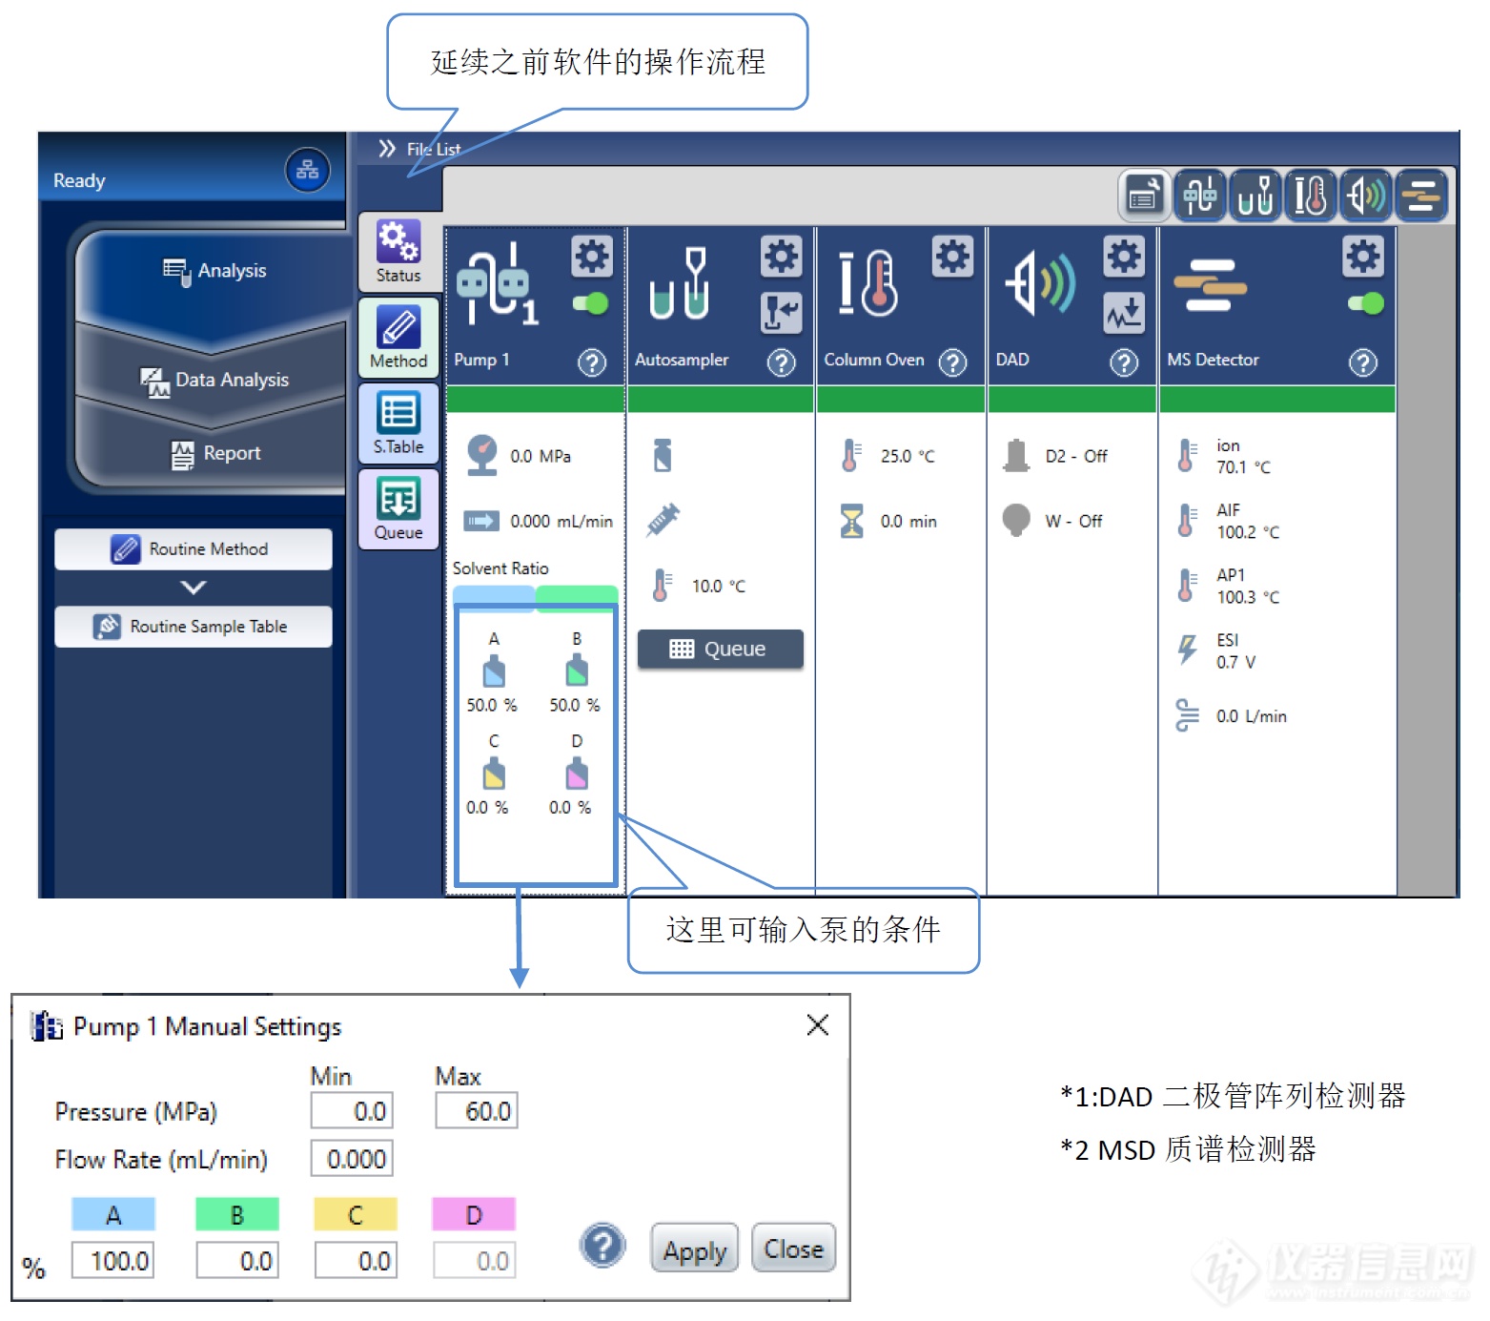Click the help icon in Pump 1 Manual Settings

pos(602,1246)
